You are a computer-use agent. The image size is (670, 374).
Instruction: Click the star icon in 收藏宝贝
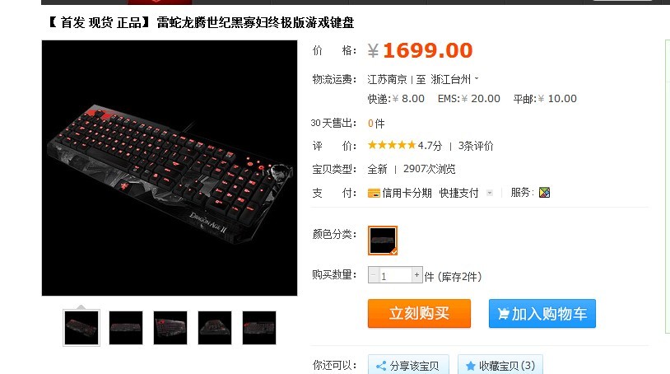(471, 366)
